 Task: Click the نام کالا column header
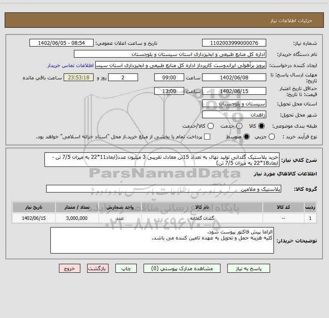202,207
